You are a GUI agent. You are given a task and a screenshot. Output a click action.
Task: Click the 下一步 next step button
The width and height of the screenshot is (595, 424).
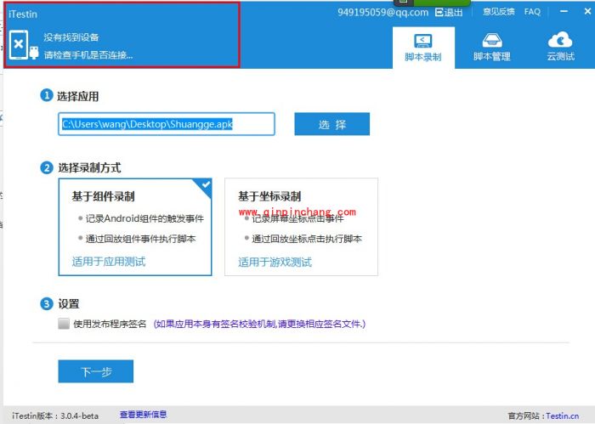[x=95, y=371]
